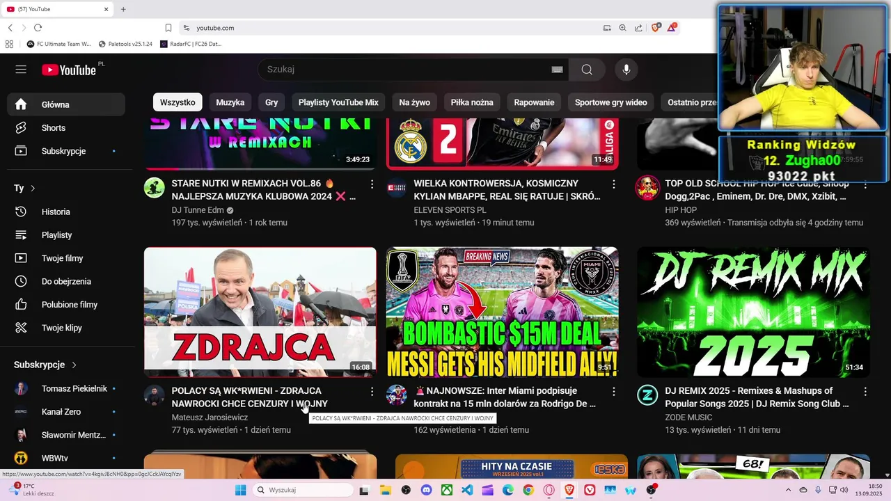Expand the Subskrypcje section heading

45,365
